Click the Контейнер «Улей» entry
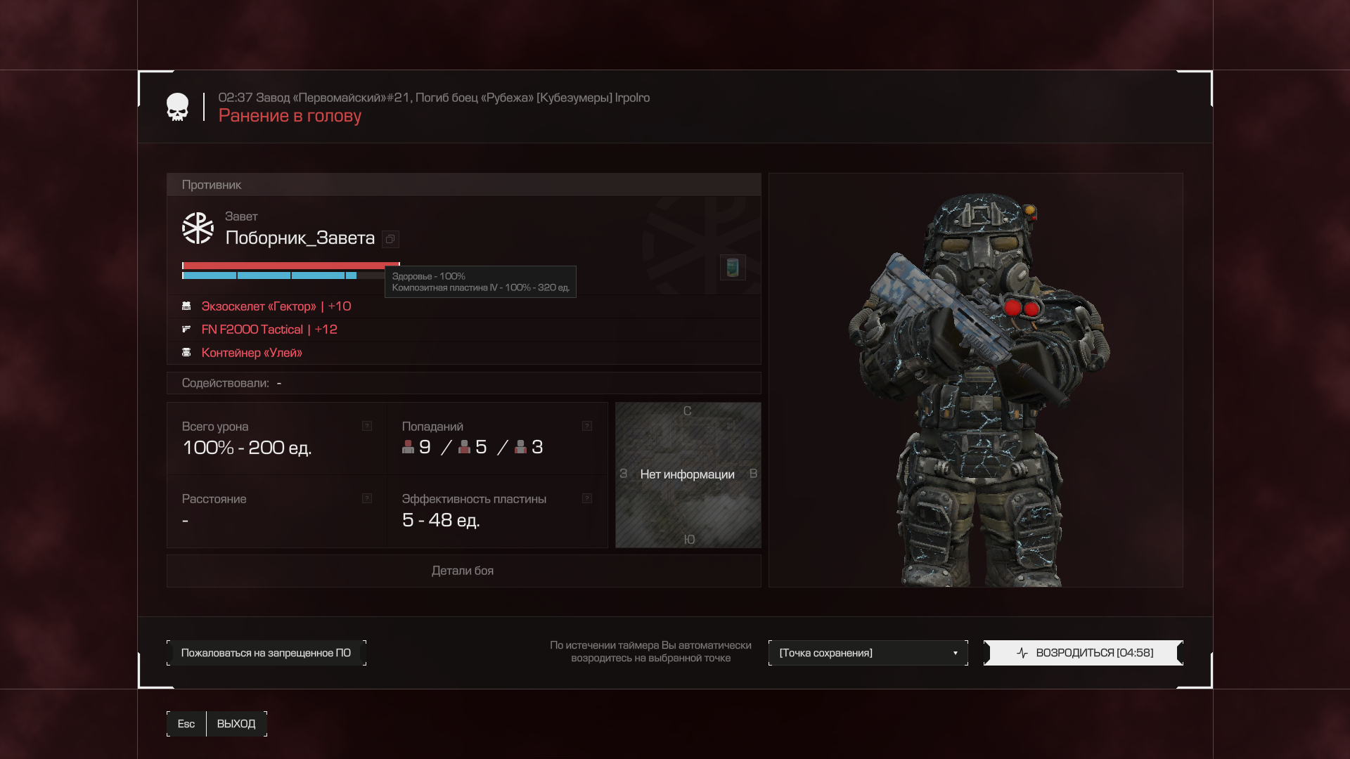 point(252,353)
